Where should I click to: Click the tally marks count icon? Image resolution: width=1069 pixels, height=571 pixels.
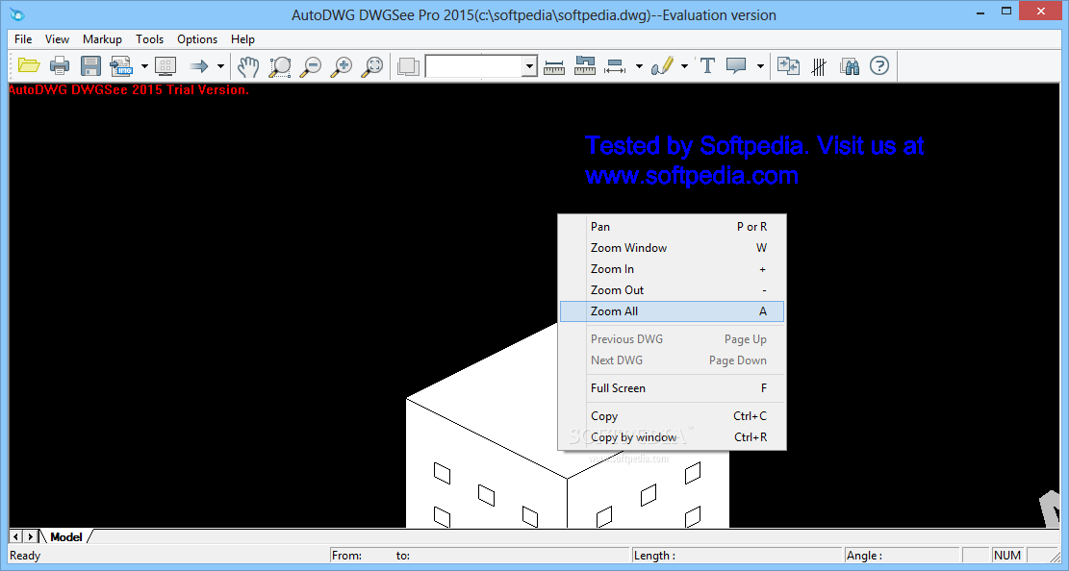tap(819, 66)
